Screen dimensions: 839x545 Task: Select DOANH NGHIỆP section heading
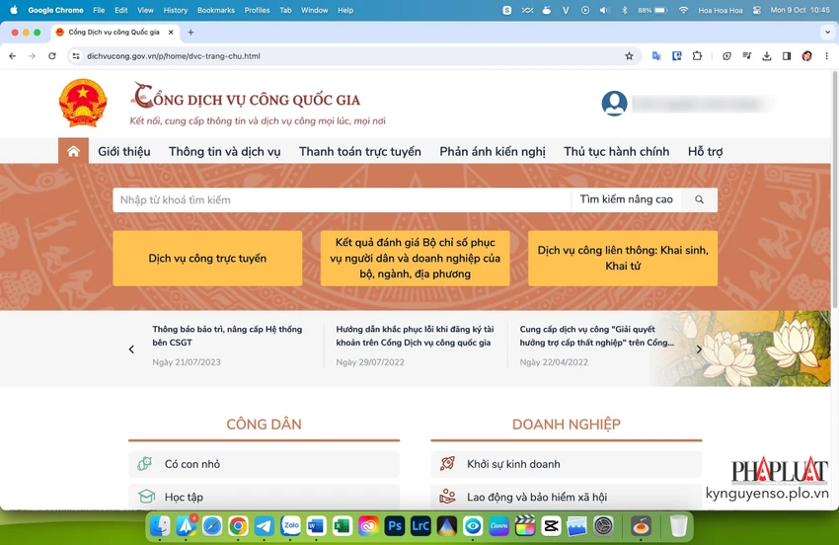567,424
